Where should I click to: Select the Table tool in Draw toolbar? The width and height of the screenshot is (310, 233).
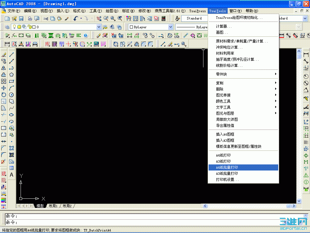point(12,168)
